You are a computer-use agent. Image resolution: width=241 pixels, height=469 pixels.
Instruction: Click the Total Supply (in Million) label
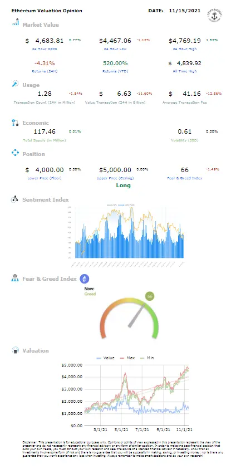tap(45, 140)
